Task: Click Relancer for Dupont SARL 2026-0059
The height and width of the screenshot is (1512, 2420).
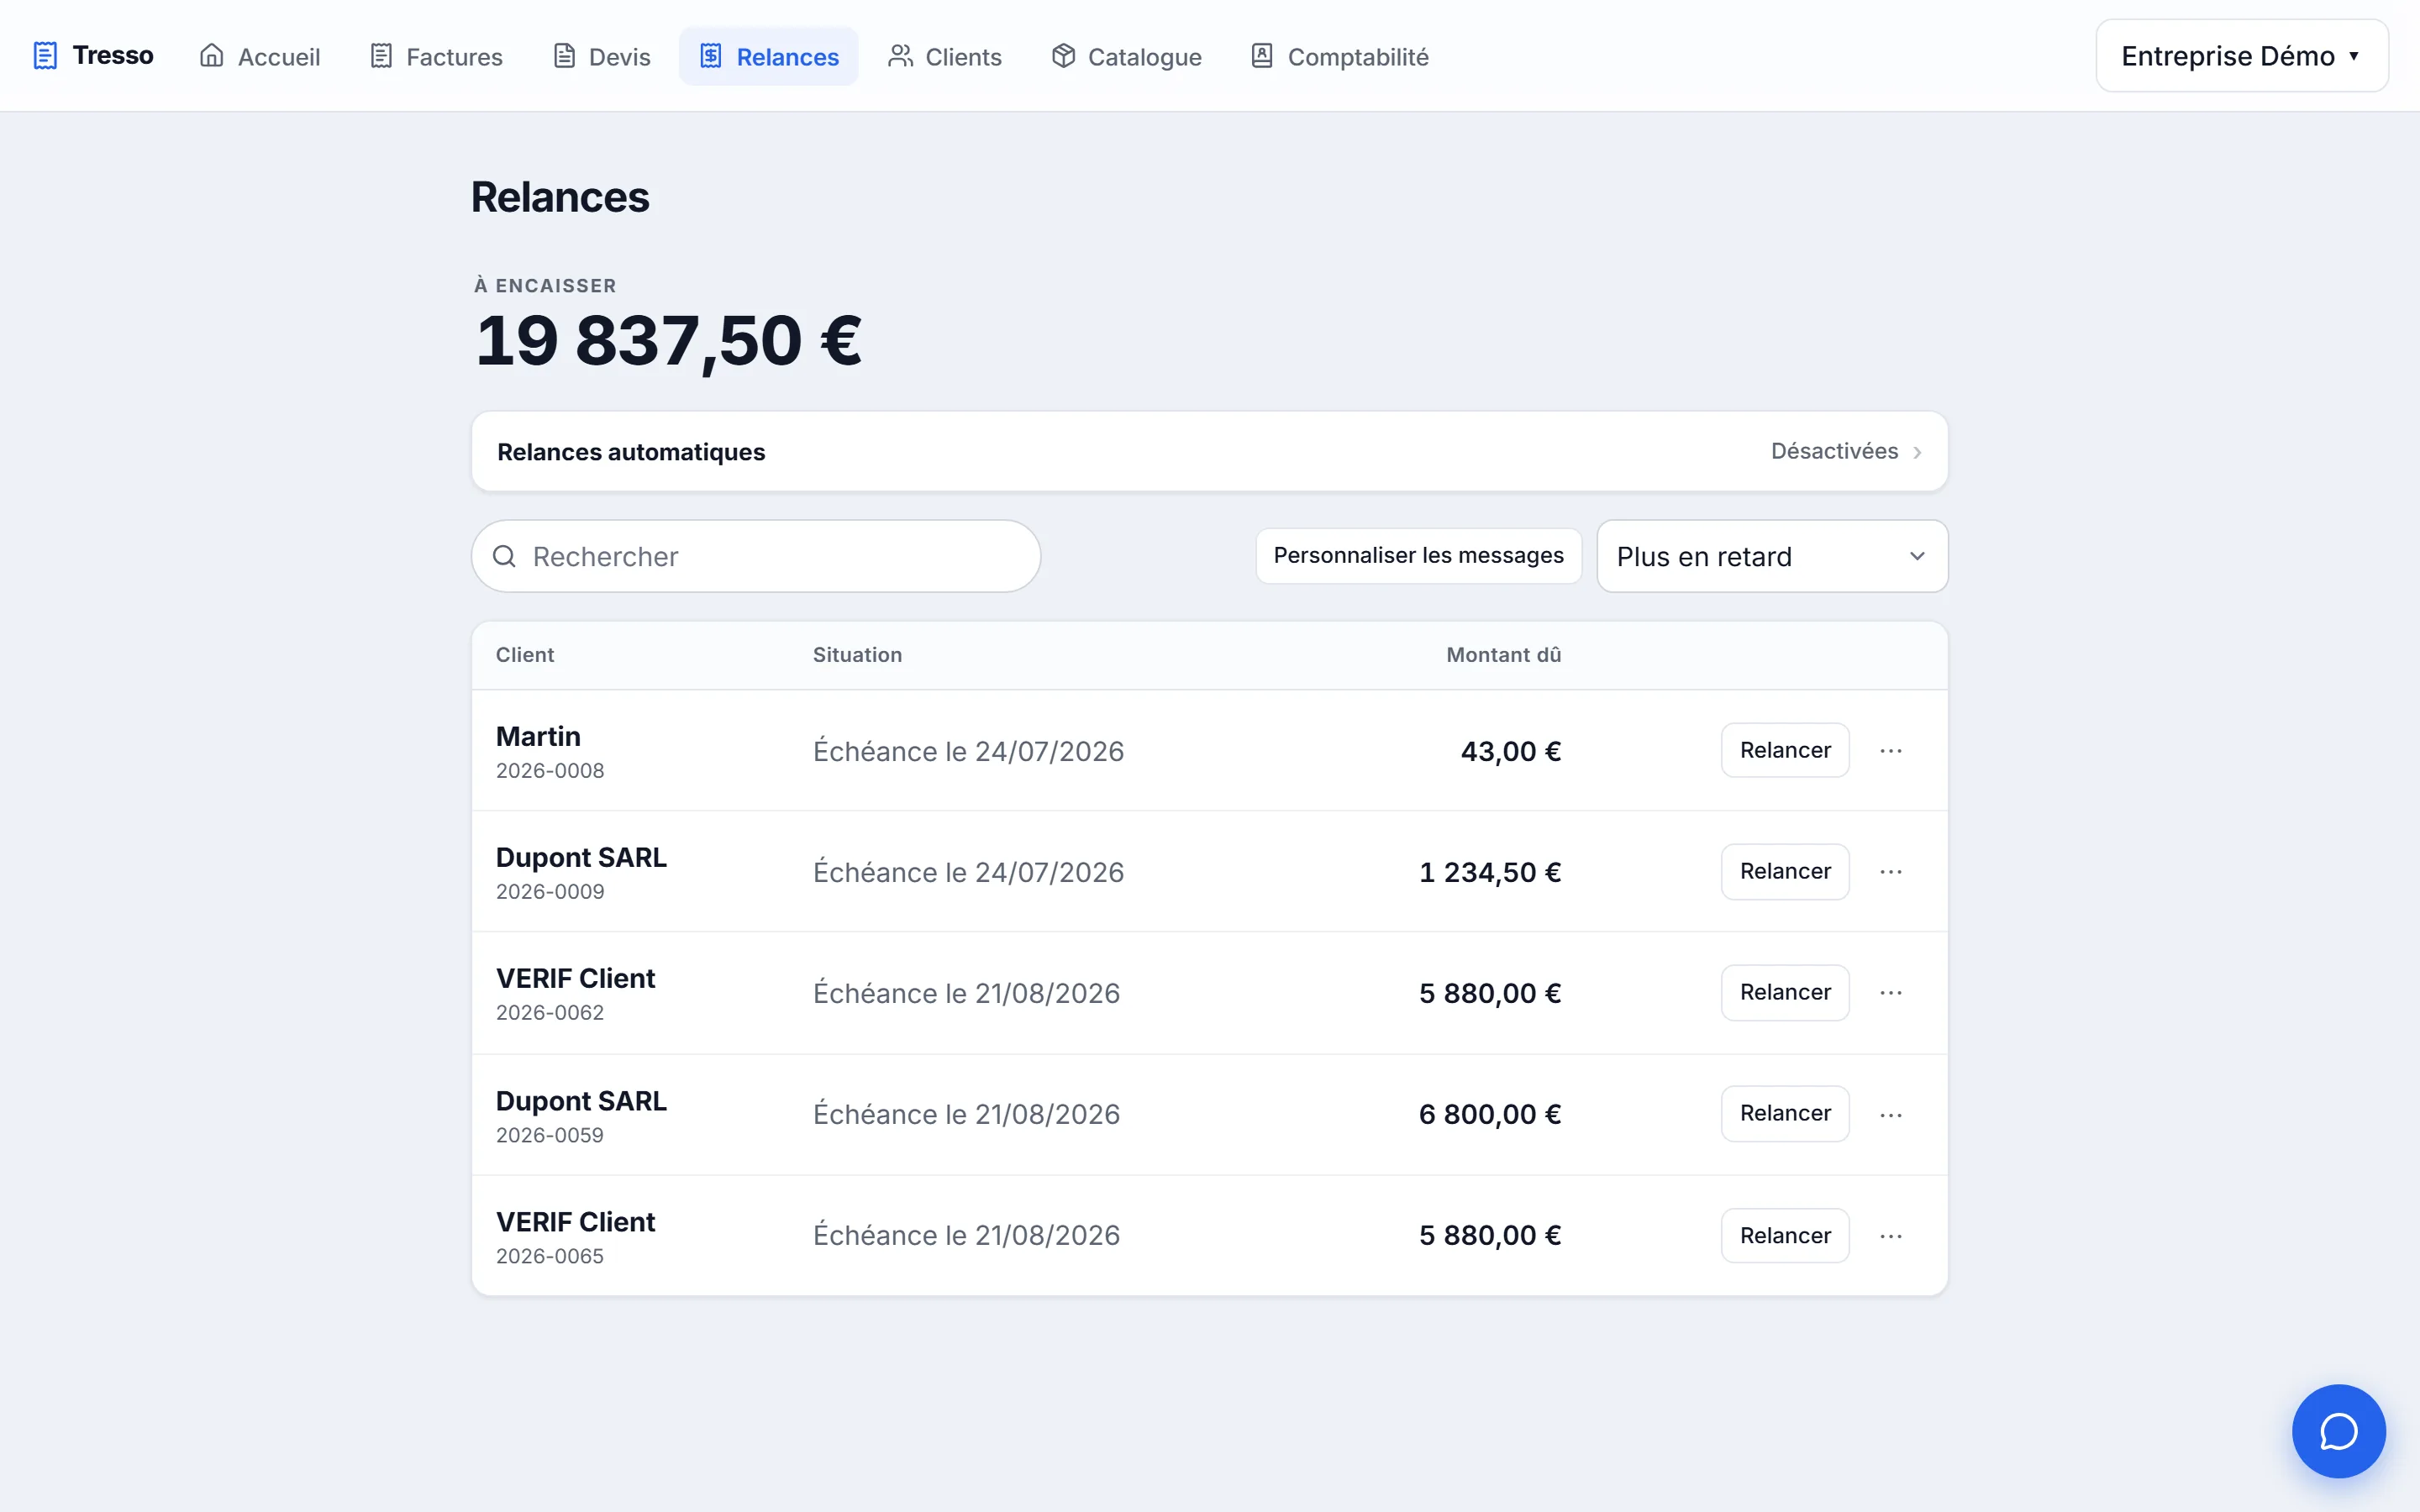Action: (x=1785, y=1114)
